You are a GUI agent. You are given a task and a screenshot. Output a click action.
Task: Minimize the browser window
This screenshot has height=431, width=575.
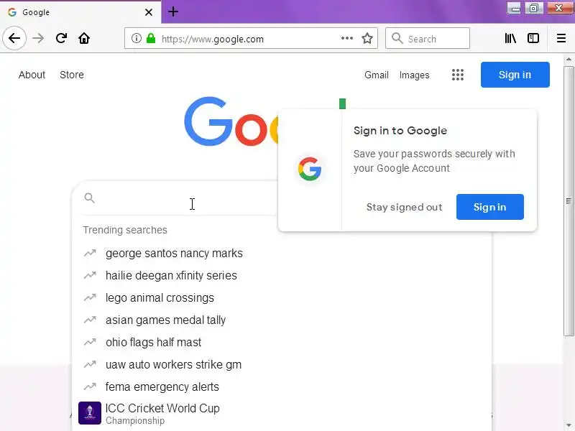point(515,8)
